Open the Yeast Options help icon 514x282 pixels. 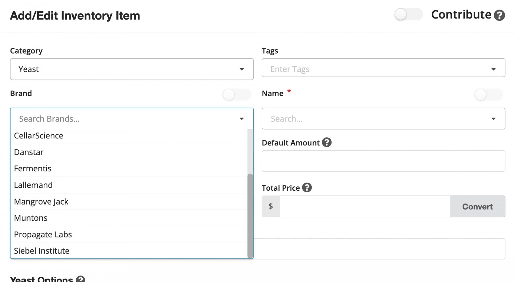[81, 279]
